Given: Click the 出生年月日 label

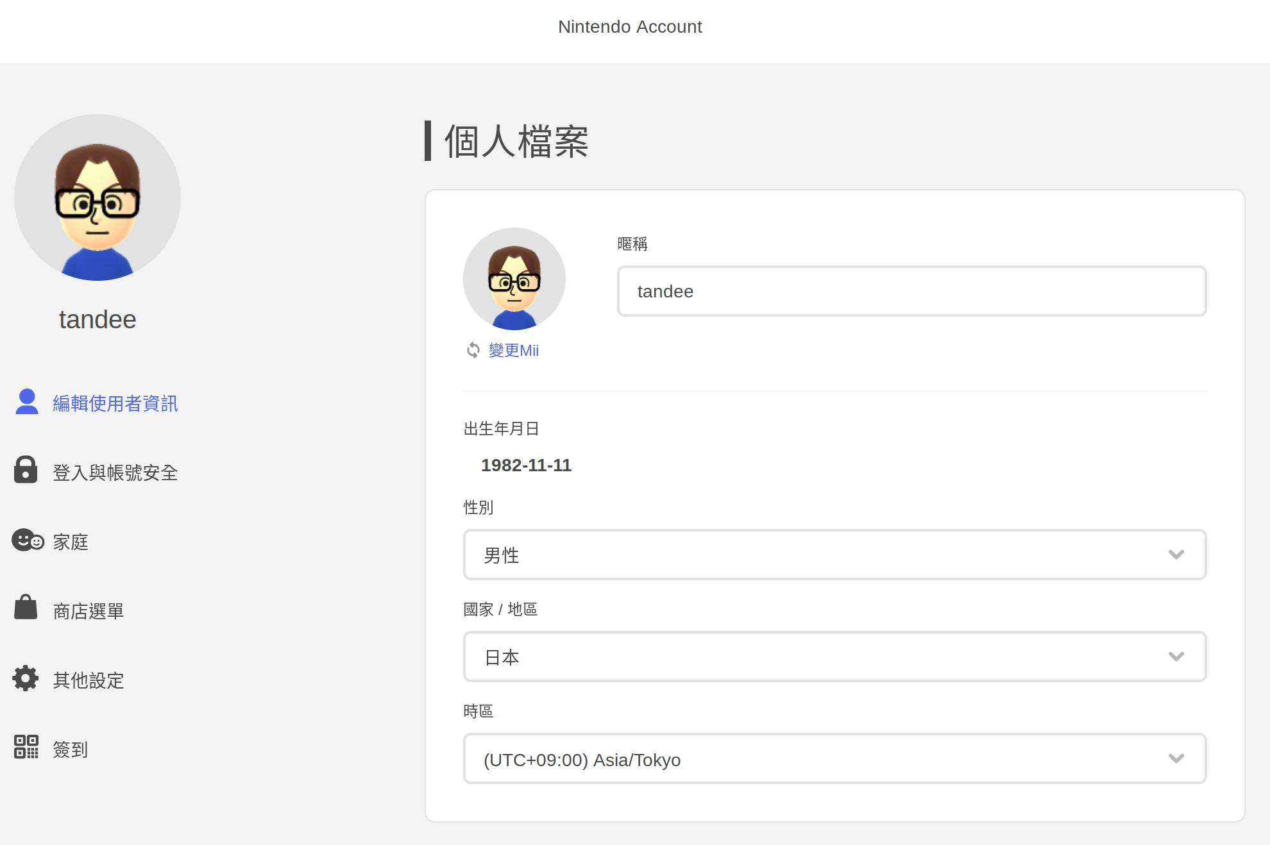Looking at the screenshot, I should [501, 429].
